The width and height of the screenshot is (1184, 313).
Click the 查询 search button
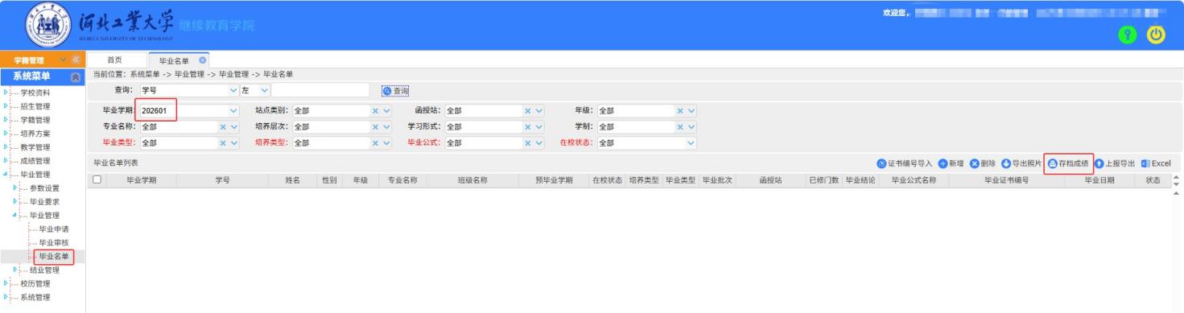pos(395,91)
